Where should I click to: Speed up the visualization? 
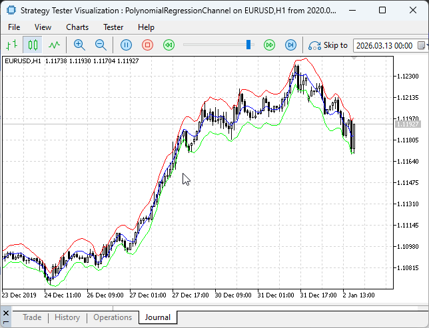tap(269, 45)
